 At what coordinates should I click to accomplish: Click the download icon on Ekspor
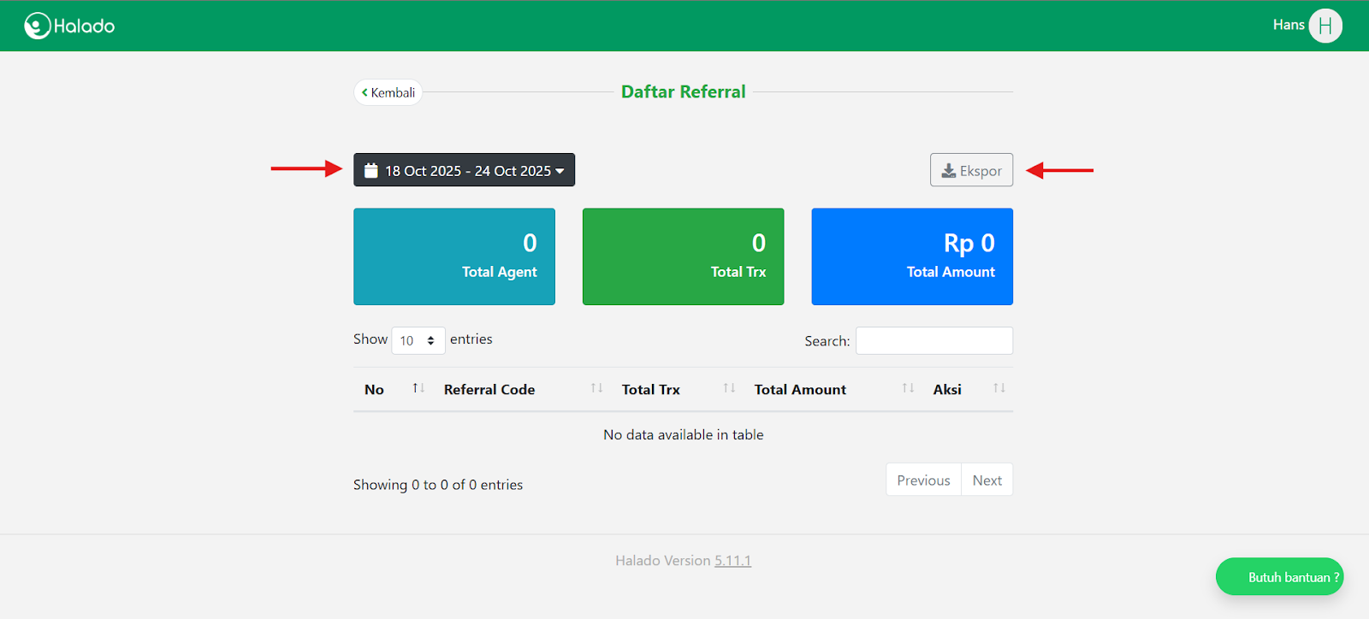click(948, 170)
